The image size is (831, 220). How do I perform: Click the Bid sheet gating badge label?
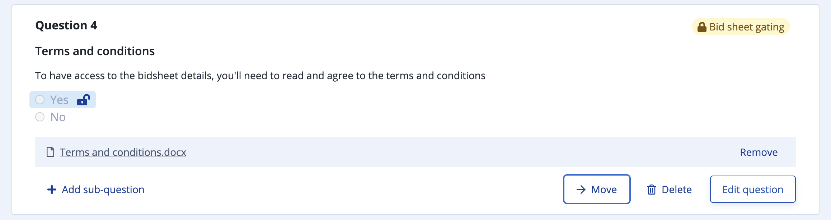pos(747,27)
